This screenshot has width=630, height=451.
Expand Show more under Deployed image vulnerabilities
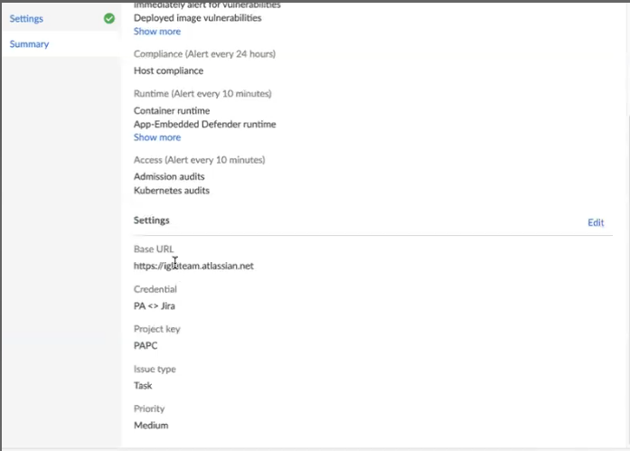pos(157,32)
